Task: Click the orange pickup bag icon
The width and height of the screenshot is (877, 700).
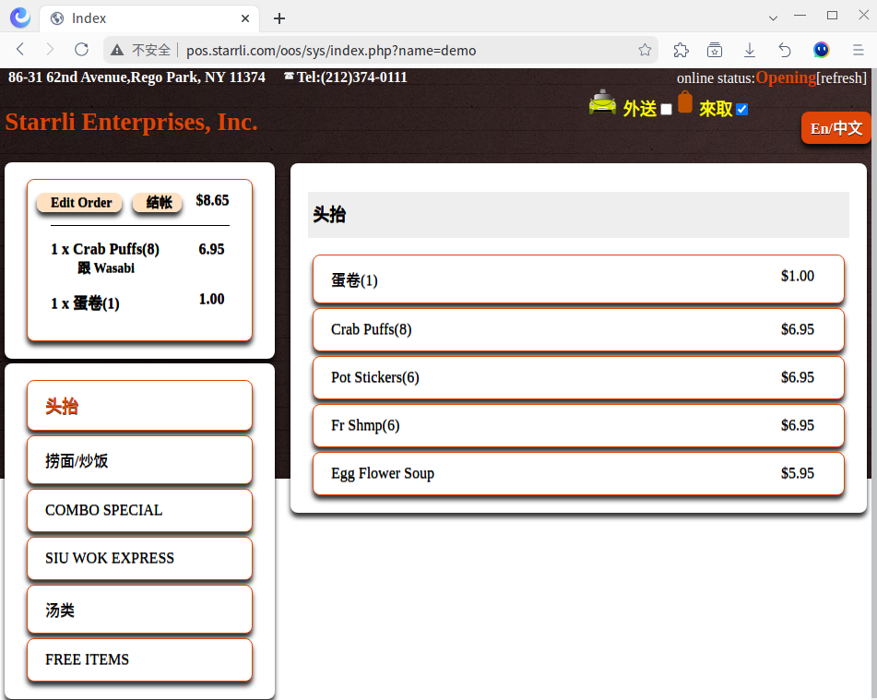Action: pos(685,102)
